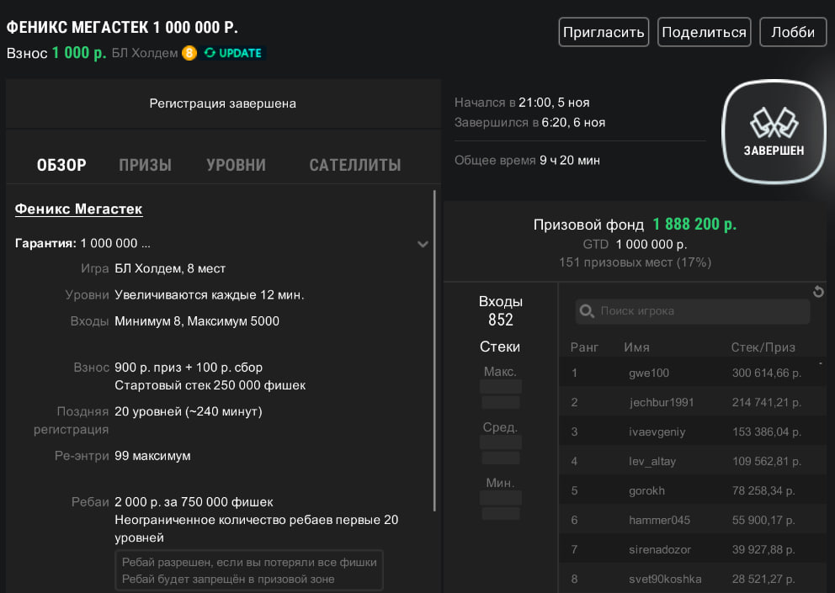The width and height of the screenshot is (835, 593).
Task: Select the ОБЗОР tab
Action: pyautogui.click(x=61, y=165)
